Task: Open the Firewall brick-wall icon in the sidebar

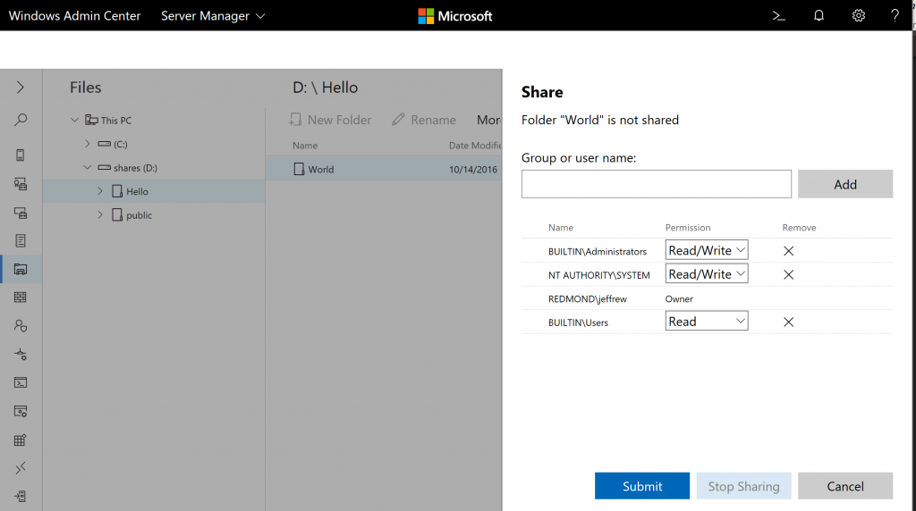Action: pyautogui.click(x=21, y=297)
